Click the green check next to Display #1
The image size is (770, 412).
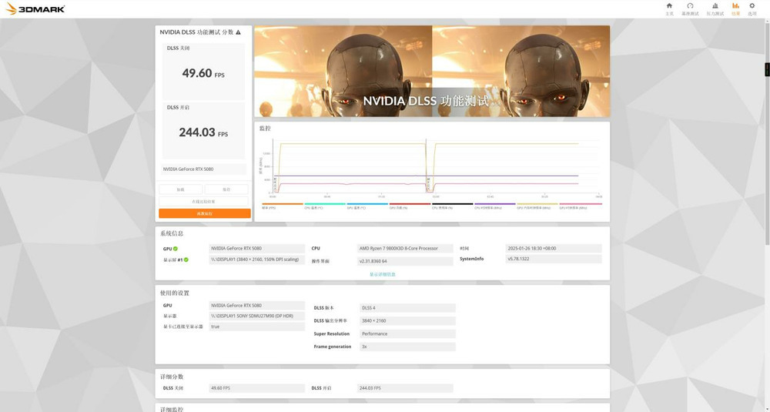pyautogui.click(x=186, y=260)
